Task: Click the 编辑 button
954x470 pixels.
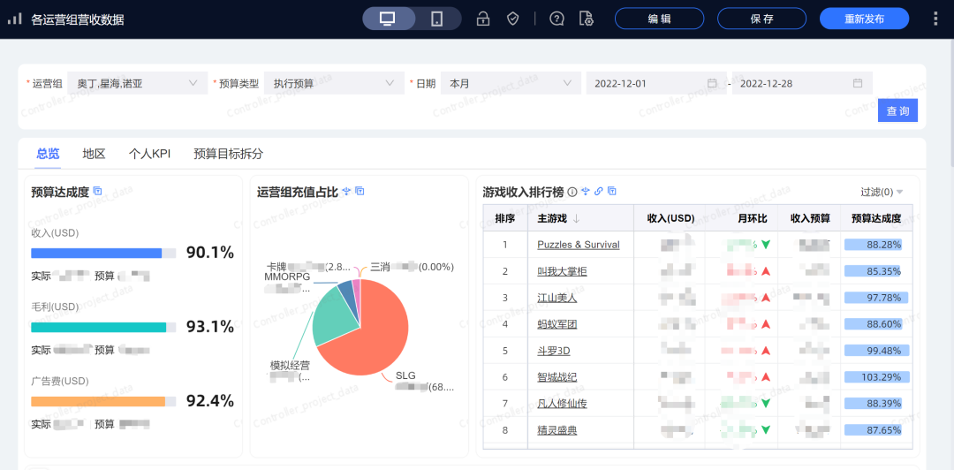Action: pos(660,19)
